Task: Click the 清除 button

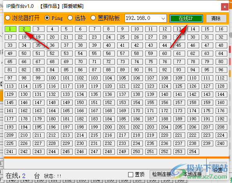Action: pyautogui.click(x=216, y=18)
